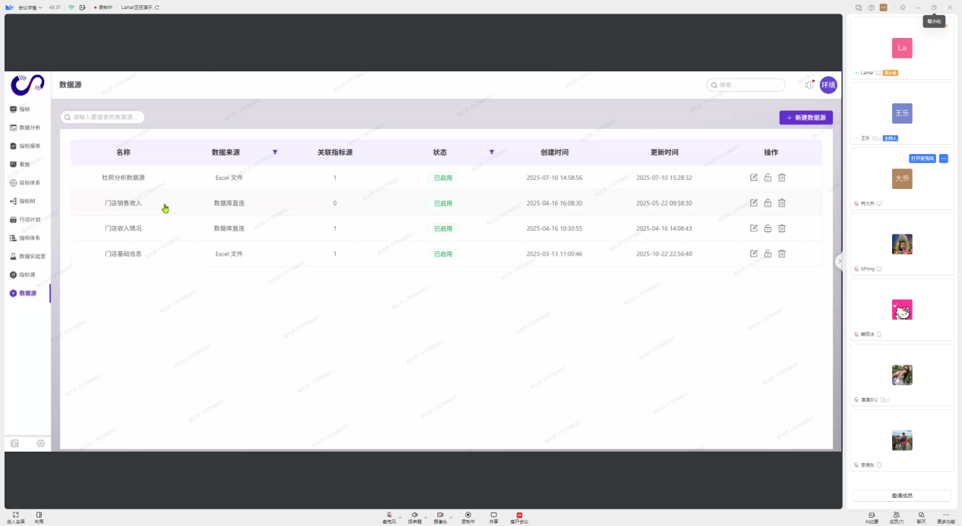Open 数据分析 in left sidebar
Viewport: 962px width, 526px height.
tap(30, 128)
